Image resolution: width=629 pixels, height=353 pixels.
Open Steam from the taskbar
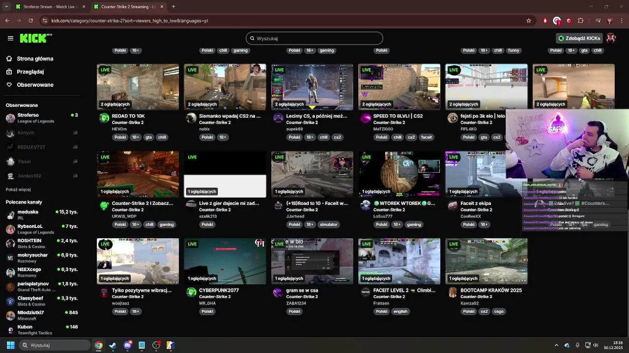113,345
